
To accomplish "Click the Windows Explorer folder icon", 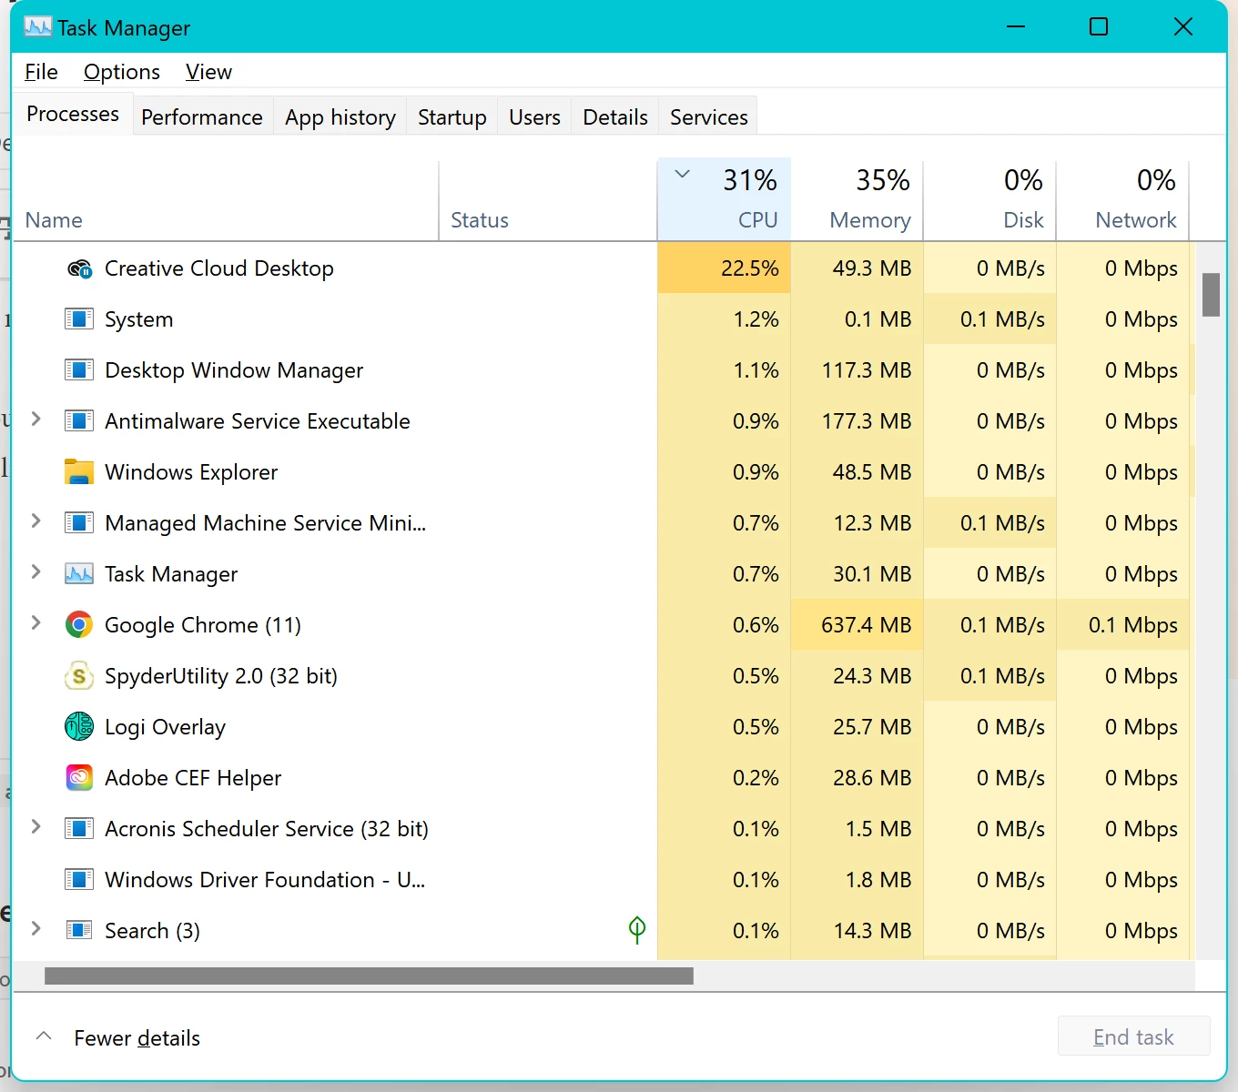I will pos(79,471).
